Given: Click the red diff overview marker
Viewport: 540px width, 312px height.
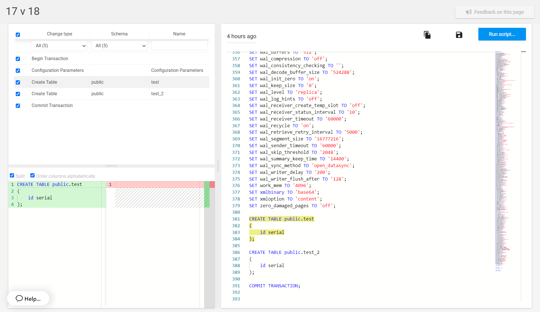Looking at the screenshot, I should pyautogui.click(x=212, y=185).
